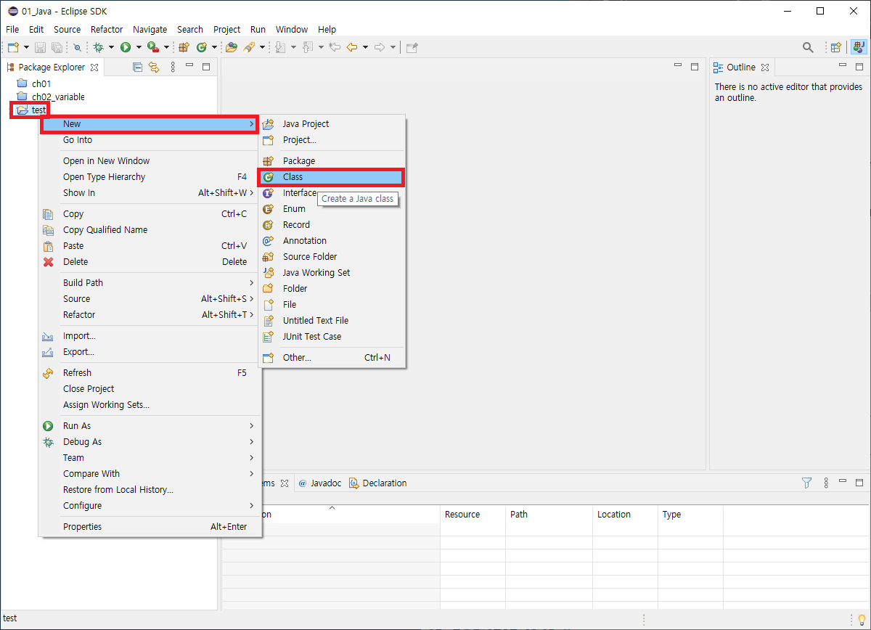Click Close Project in context menu
Viewport: 871px width, 630px height.
point(150,389)
